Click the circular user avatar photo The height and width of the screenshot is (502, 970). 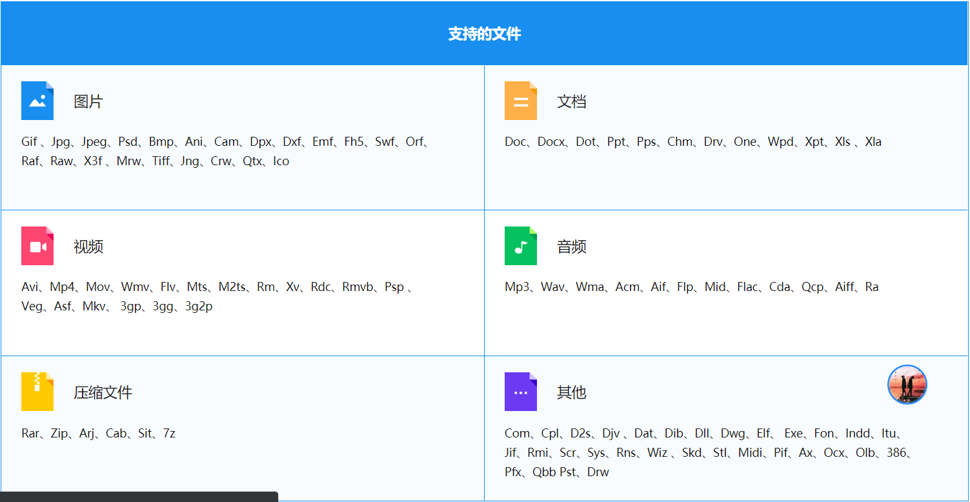(907, 385)
